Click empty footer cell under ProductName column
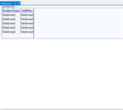123x110 pixels. point(11,36)
